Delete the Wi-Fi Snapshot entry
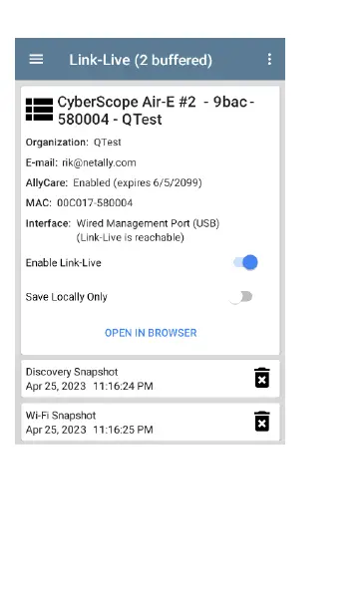Image resolution: width=359 pixels, height=610 pixels. pos(262,422)
